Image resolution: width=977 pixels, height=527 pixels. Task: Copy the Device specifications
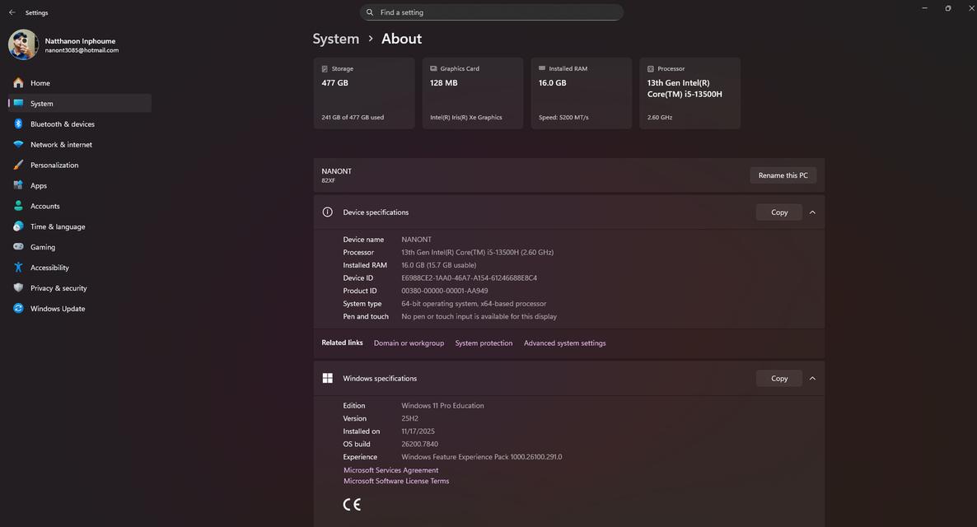(778, 212)
